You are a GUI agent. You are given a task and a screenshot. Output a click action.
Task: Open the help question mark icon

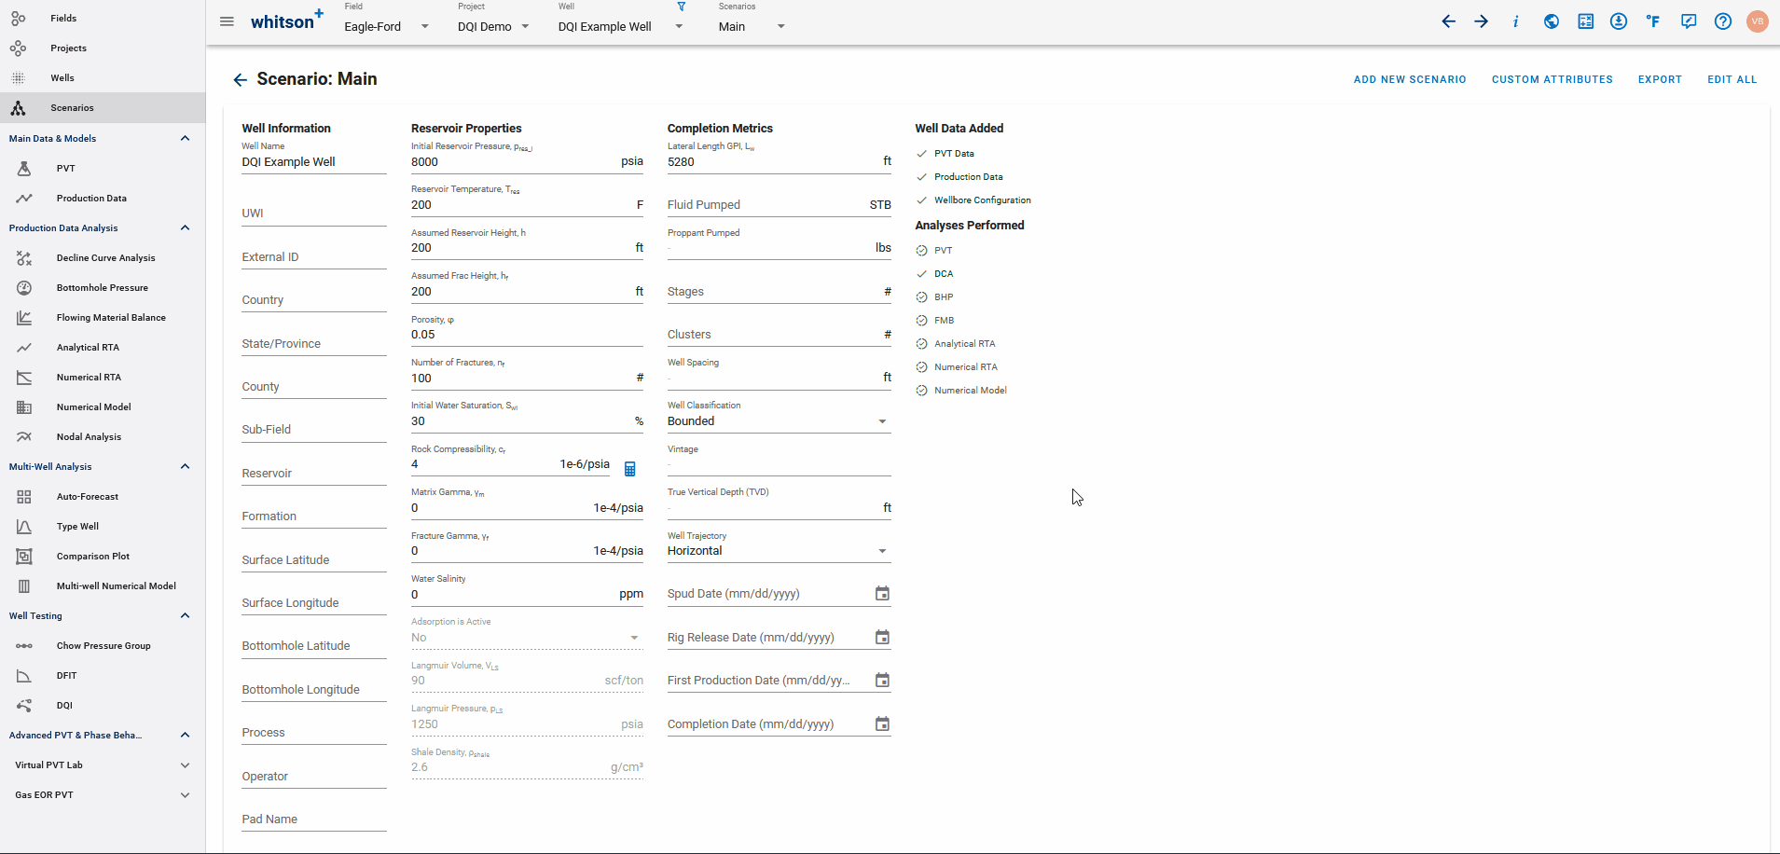[1722, 21]
